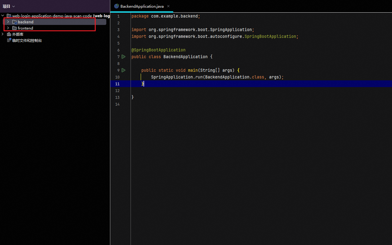Select the 外部库 tree row label
The image size is (392, 245).
point(18,34)
